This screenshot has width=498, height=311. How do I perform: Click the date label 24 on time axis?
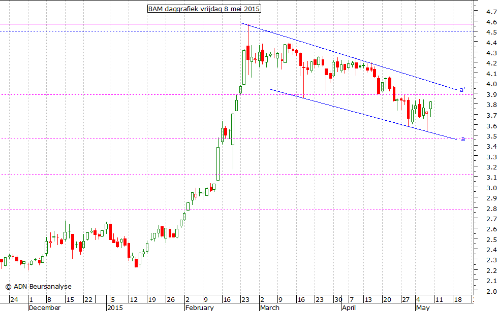14,300
